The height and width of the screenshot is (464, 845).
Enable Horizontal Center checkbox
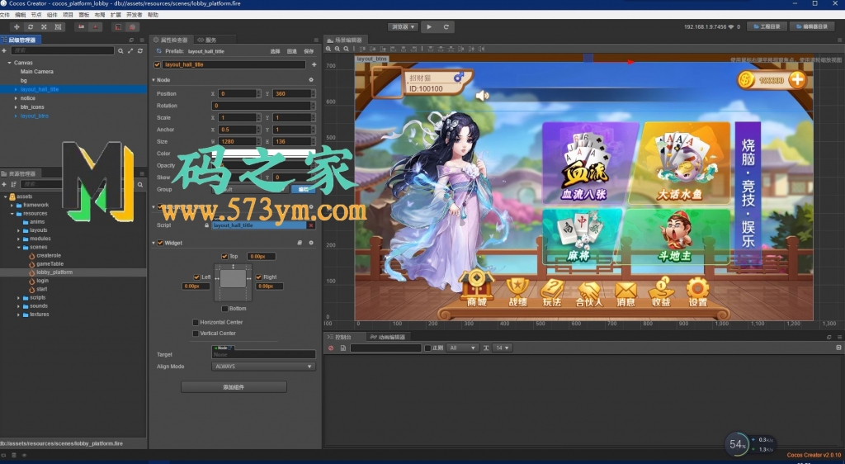pyautogui.click(x=196, y=322)
